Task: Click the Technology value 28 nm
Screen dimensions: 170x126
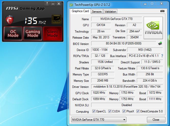Action: [101, 31]
